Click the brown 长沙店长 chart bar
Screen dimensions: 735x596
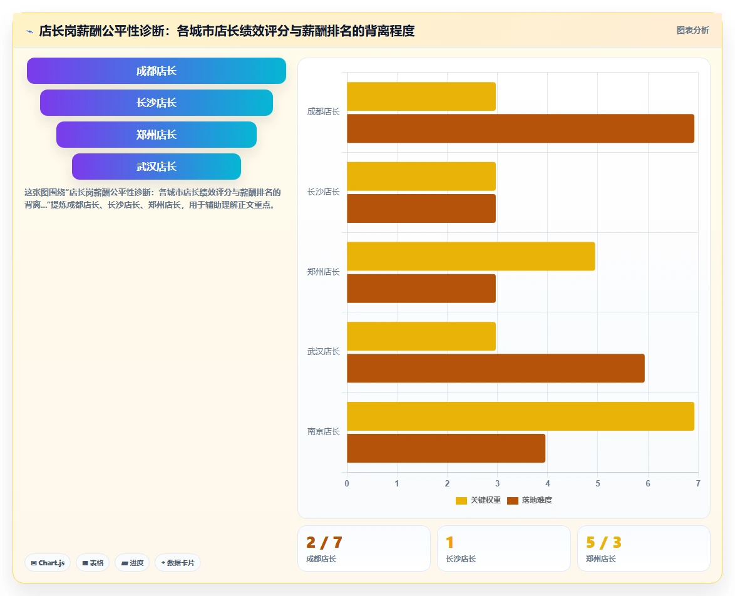pos(421,208)
